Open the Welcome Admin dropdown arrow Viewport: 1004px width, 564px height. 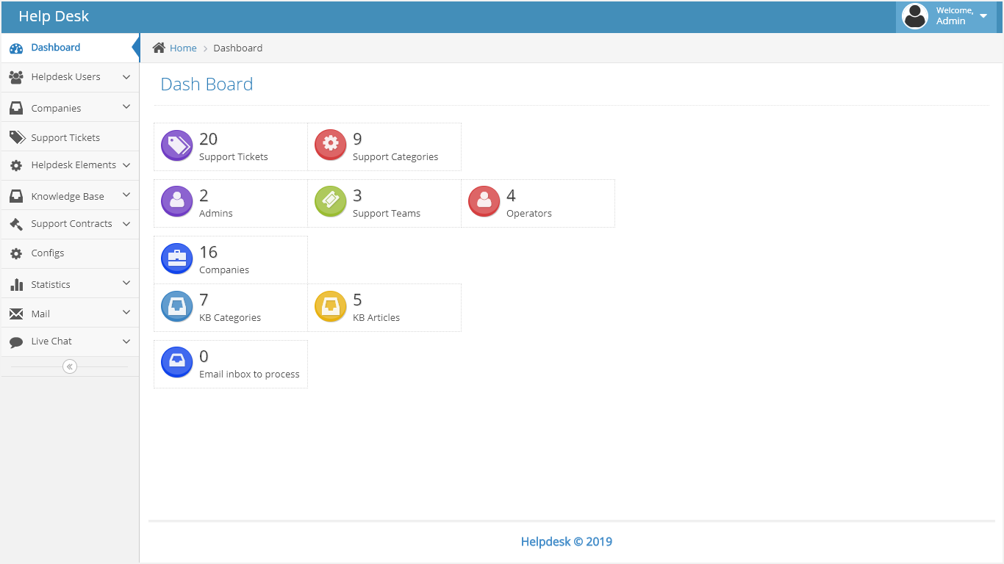coord(983,16)
